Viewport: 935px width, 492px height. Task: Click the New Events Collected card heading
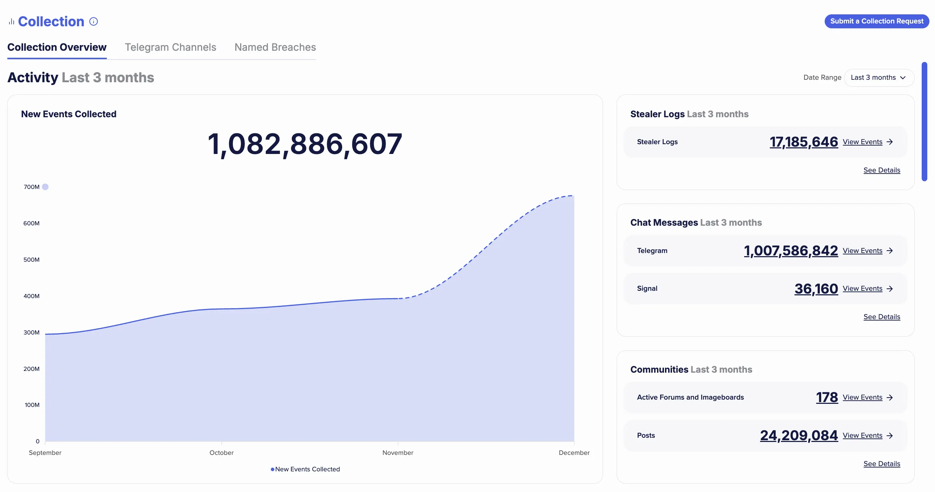point(69,114)
